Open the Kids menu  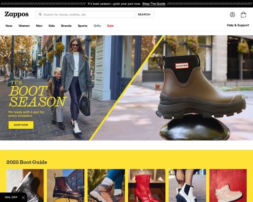click(x=51, y=26)
